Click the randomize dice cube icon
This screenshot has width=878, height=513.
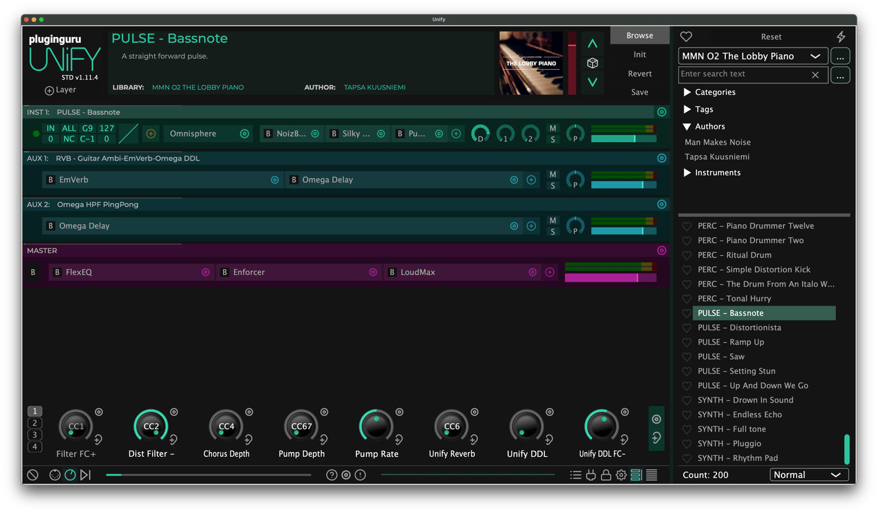592,63
